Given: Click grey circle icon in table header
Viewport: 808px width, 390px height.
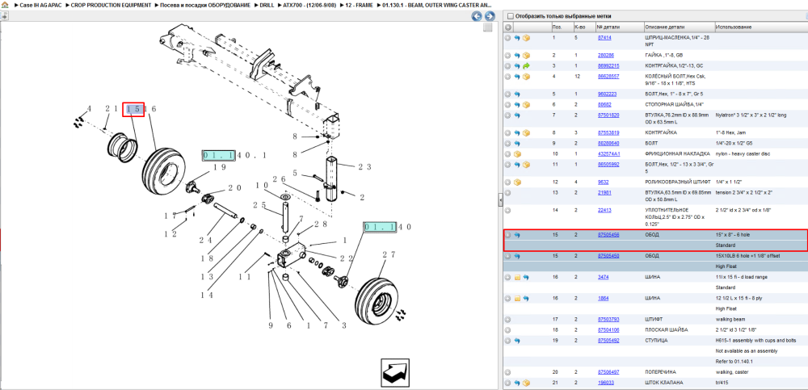Looking at the screenshot, I should 508,27.
